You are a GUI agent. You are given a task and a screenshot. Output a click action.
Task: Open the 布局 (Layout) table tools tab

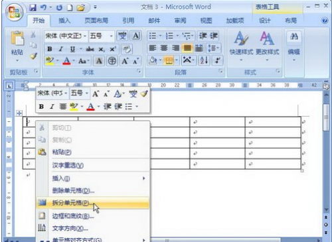tap(291, 21)
